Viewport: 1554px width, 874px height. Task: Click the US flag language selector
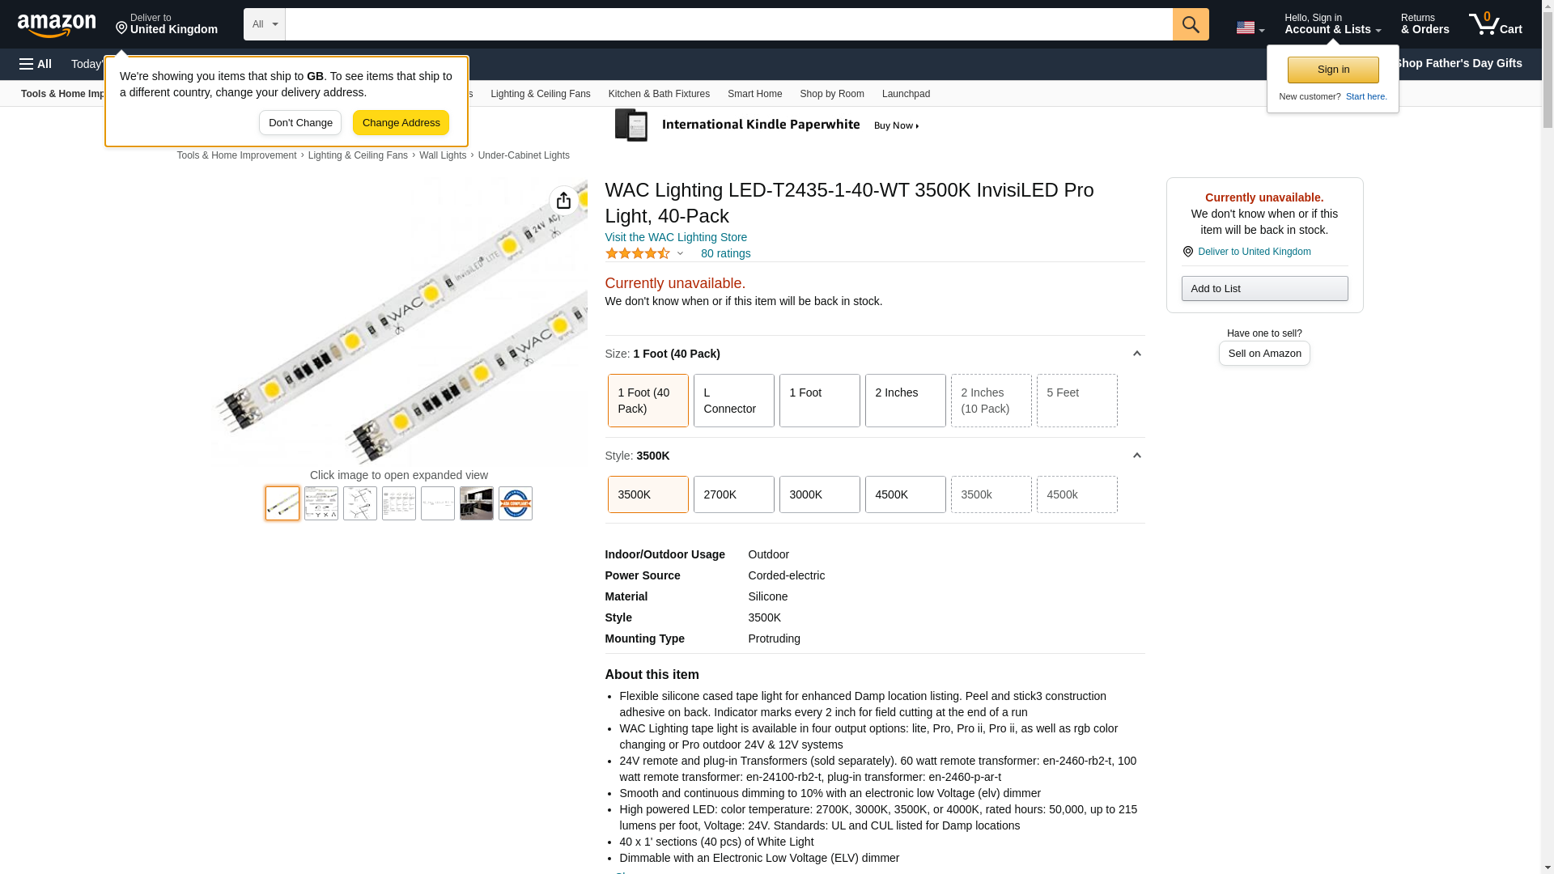[1249, 28]
